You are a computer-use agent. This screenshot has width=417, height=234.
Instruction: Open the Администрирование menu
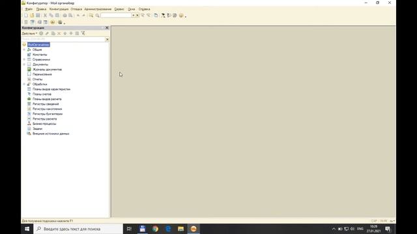[x=98, y=9]
